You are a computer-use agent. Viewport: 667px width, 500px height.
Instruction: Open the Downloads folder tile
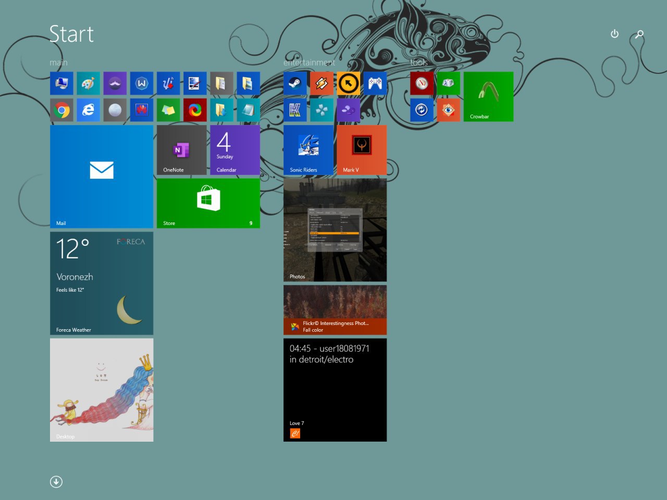[x=221, y=110]
